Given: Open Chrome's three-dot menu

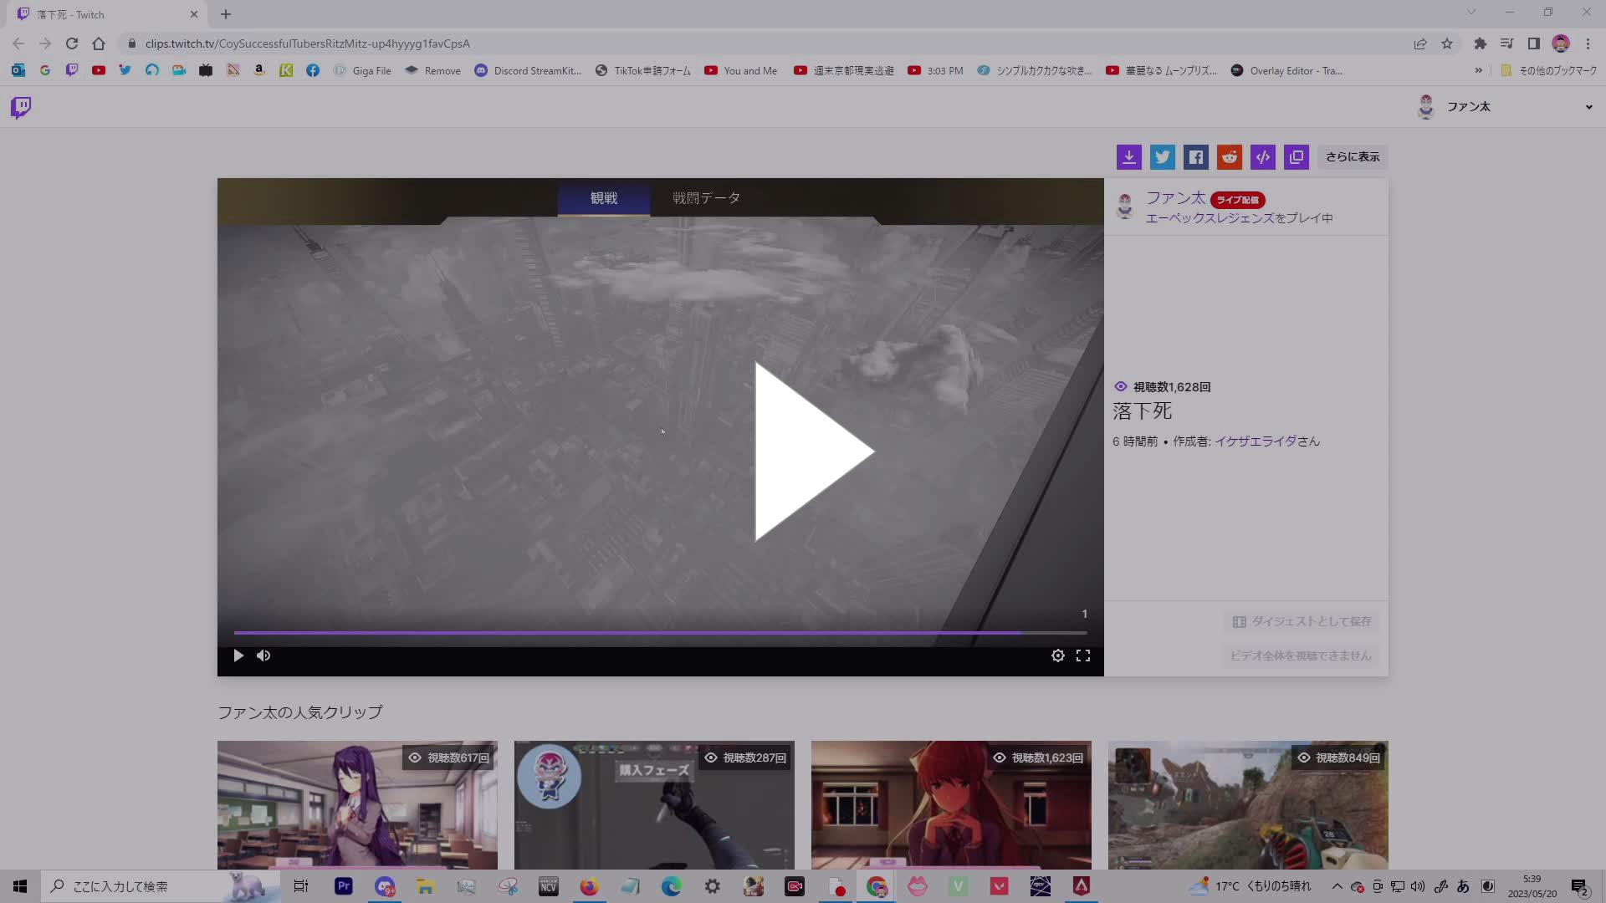Looking at the screenshot, I should pos(1588,43).
